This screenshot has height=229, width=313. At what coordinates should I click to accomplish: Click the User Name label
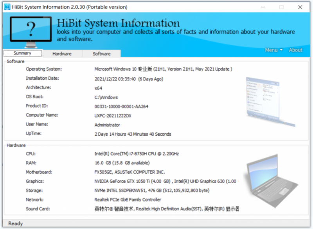(x=37, y=124)
